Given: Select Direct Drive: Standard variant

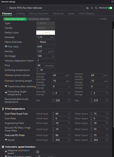Looking at the screenshot, I should point(15,19).
